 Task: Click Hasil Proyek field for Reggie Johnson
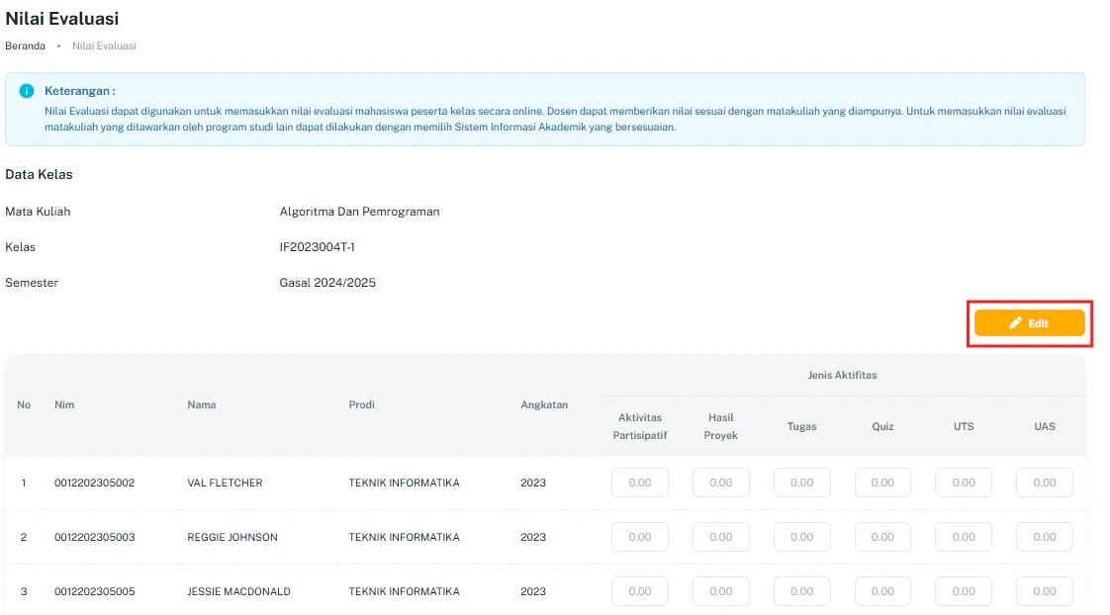pyautogui.click(x=720, y=537)
